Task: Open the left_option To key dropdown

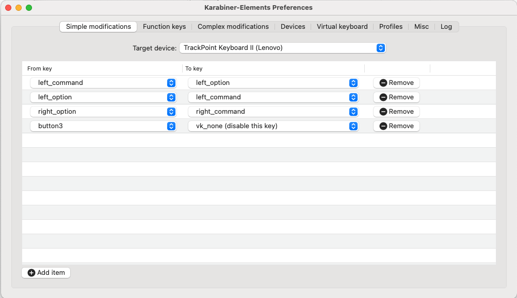Action: pyautogui.click(x=273, y=83)
